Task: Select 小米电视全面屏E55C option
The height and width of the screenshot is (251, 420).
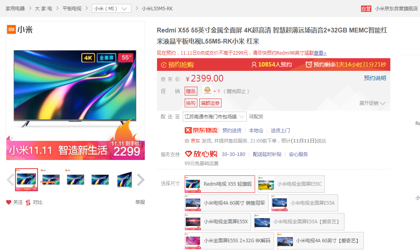Action: 291,184
